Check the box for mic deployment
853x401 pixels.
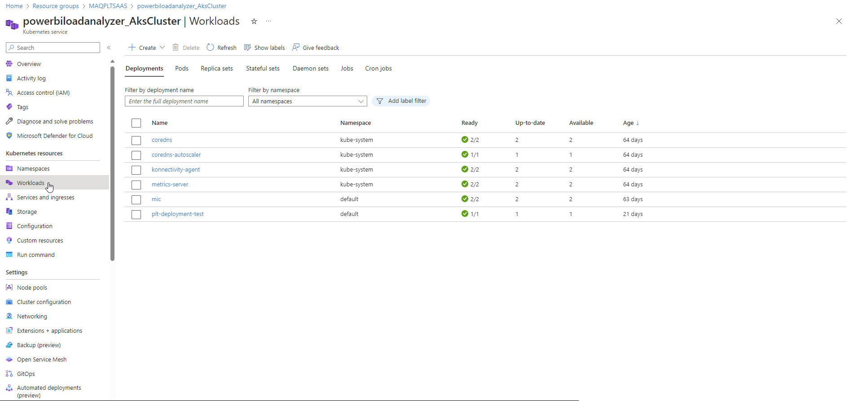(x=136, y=199)
